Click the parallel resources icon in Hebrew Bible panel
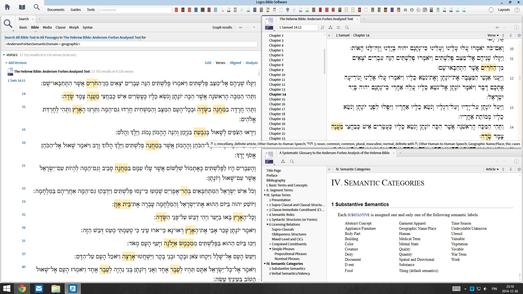The width and height of the screenshot is (523, 294). [323, 27]
